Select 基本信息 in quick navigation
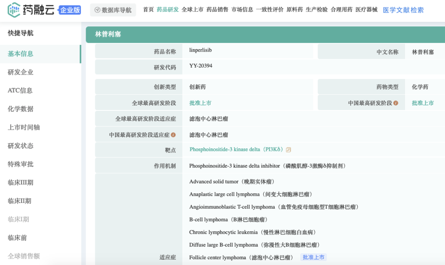445x265 pixels. (40, 54)
